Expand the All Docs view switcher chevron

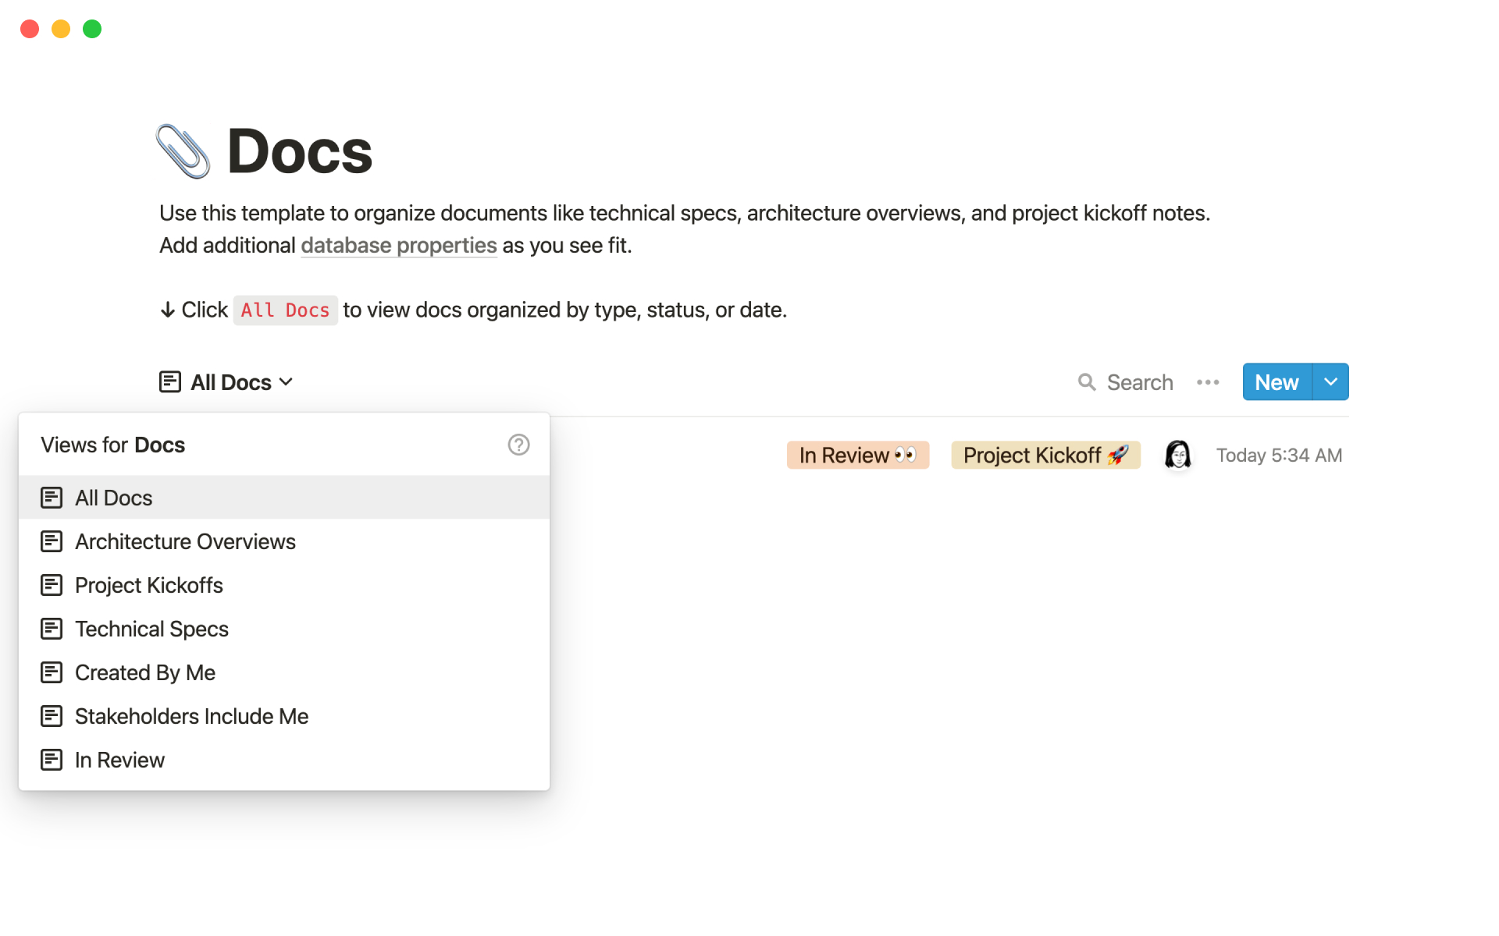click(x=287, y=382)
